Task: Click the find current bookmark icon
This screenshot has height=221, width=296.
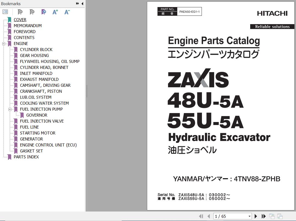Action: pyautogui.click(x=44, y=12)
